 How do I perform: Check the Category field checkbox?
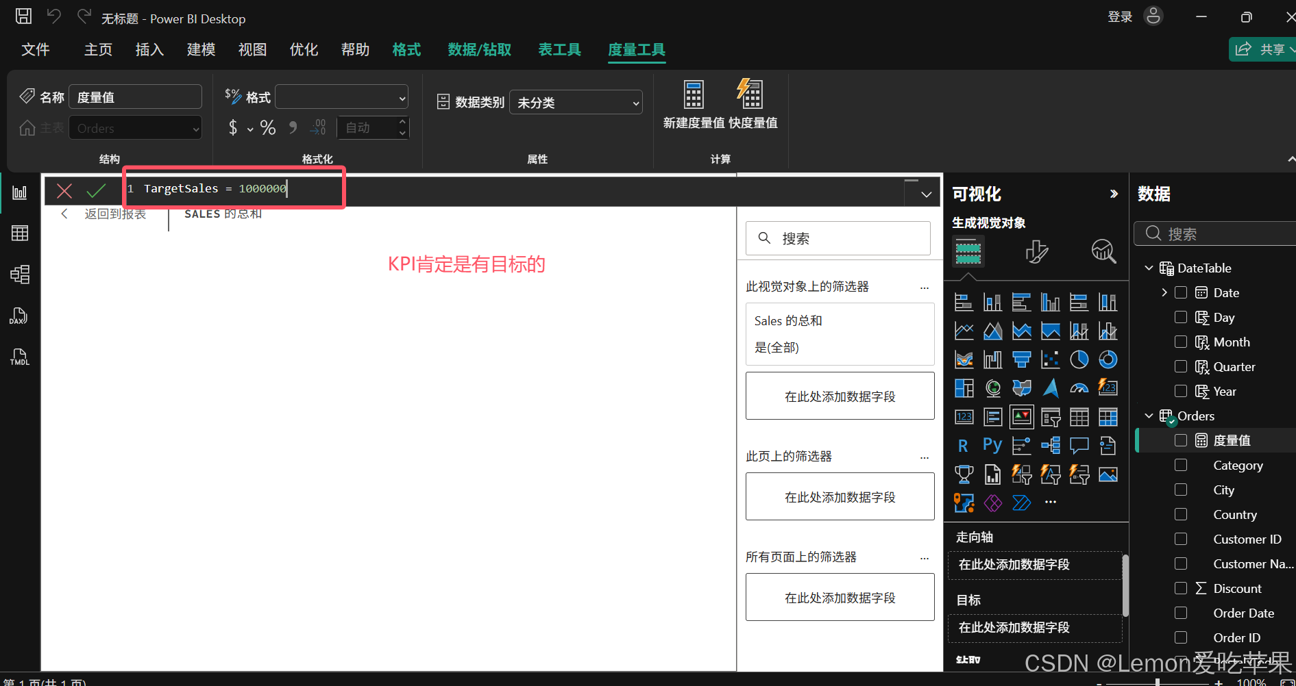[1181, 465]
